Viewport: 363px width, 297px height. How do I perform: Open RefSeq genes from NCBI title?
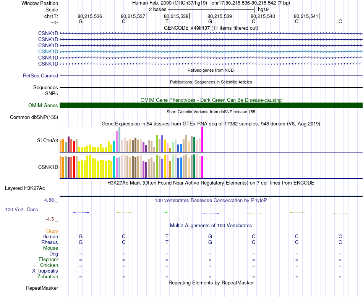(211, 70)
